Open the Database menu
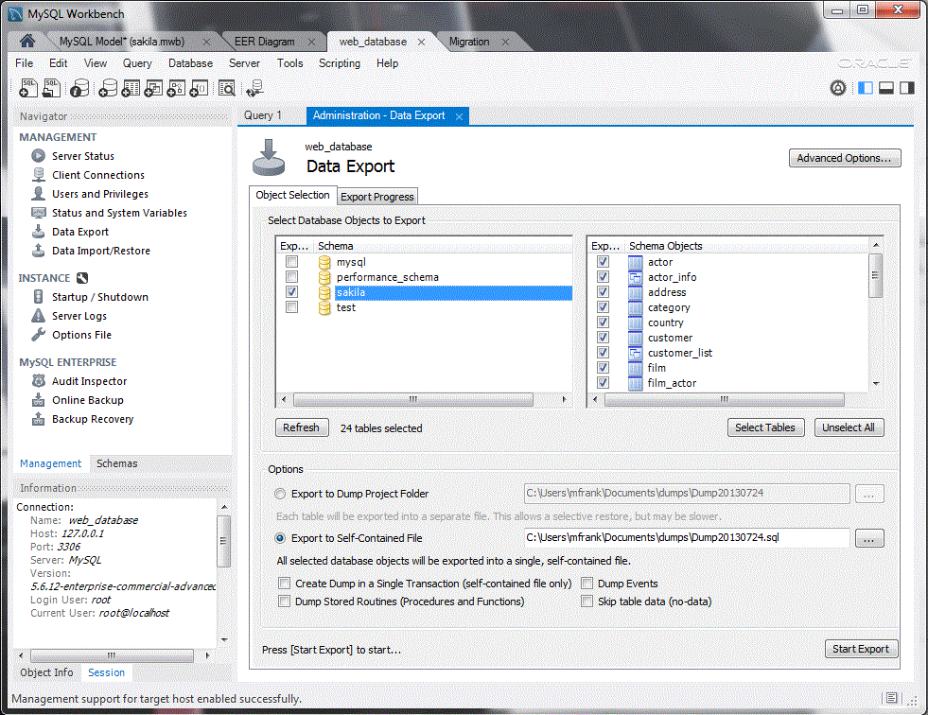 190,63
